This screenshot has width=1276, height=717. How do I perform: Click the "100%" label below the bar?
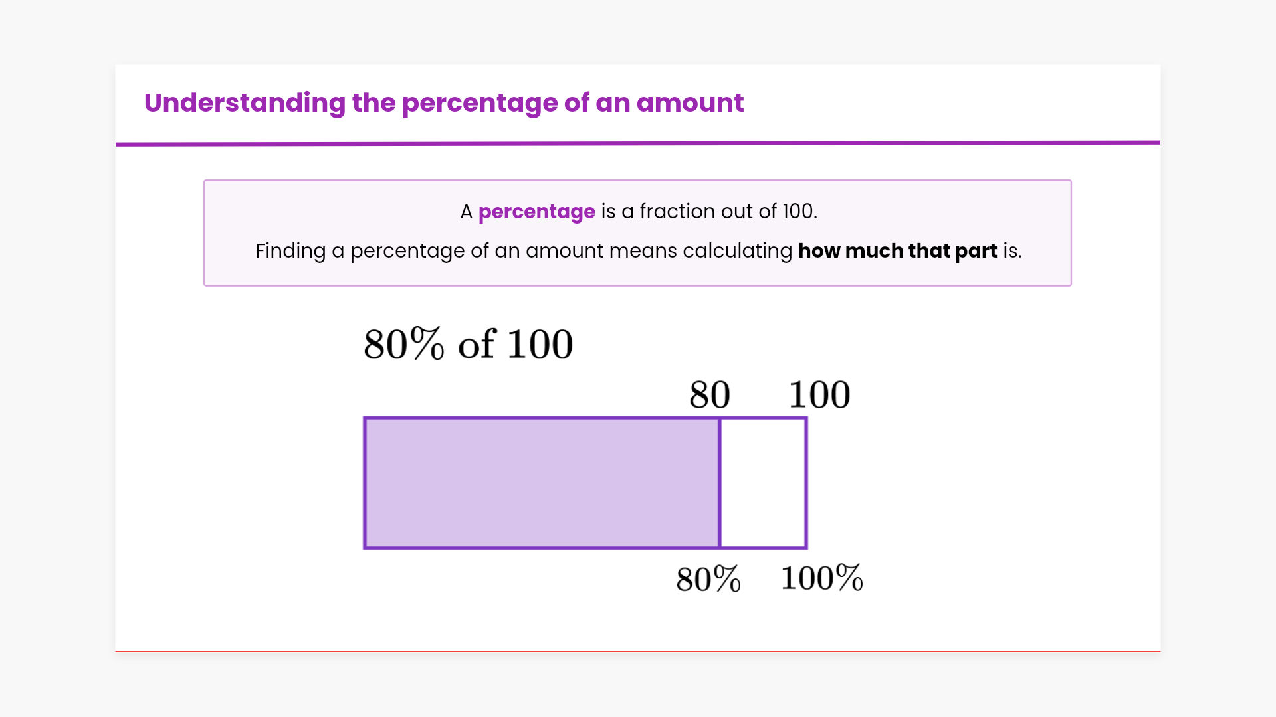coord(821,578)
